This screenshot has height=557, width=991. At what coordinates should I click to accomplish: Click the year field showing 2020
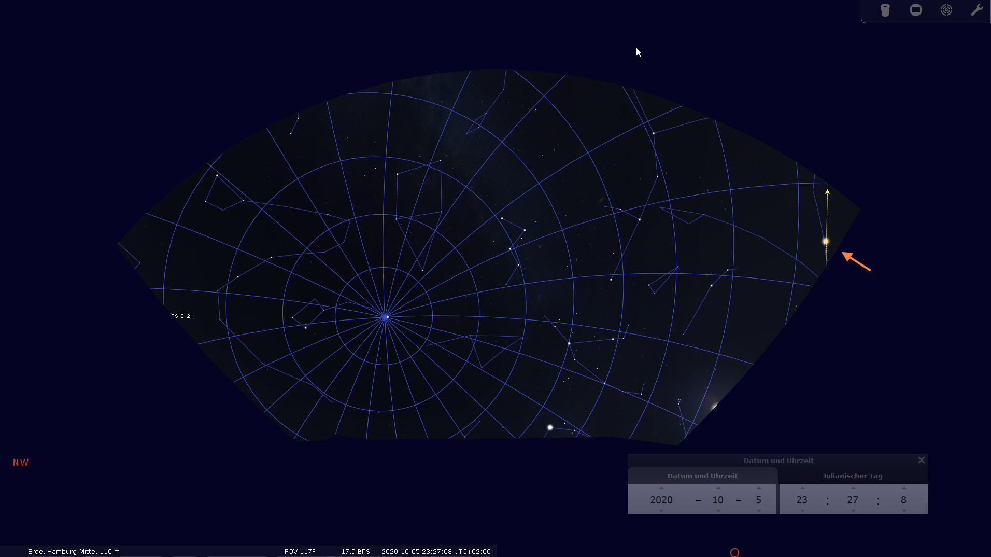[x=661, y=499]
